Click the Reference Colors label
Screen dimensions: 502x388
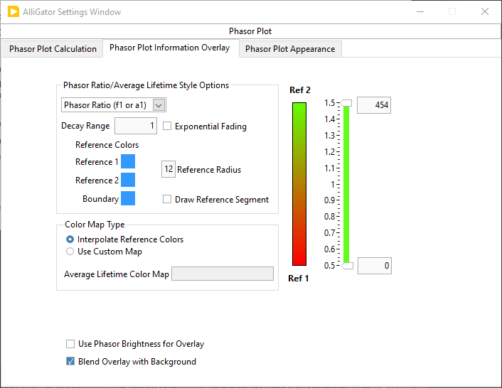[x=107, y=145]
